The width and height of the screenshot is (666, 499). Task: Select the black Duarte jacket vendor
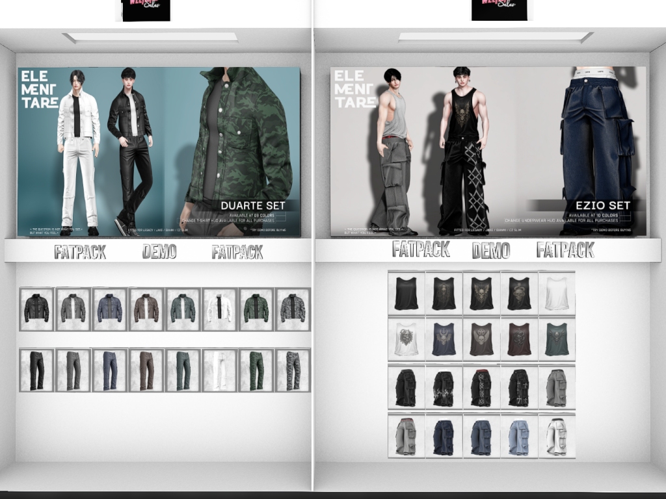36,309
